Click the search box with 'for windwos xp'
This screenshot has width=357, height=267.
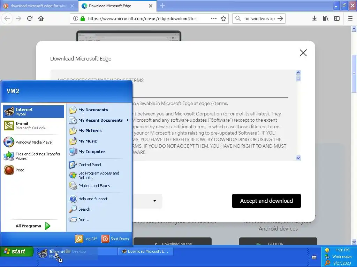pyautogui.click(x=259, y=19)
